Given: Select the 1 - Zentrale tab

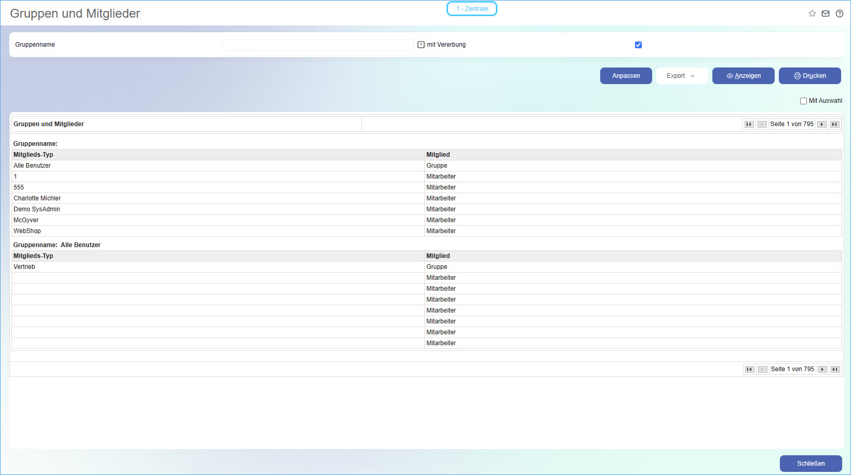Looking at the screenshot, I should 471,9.
